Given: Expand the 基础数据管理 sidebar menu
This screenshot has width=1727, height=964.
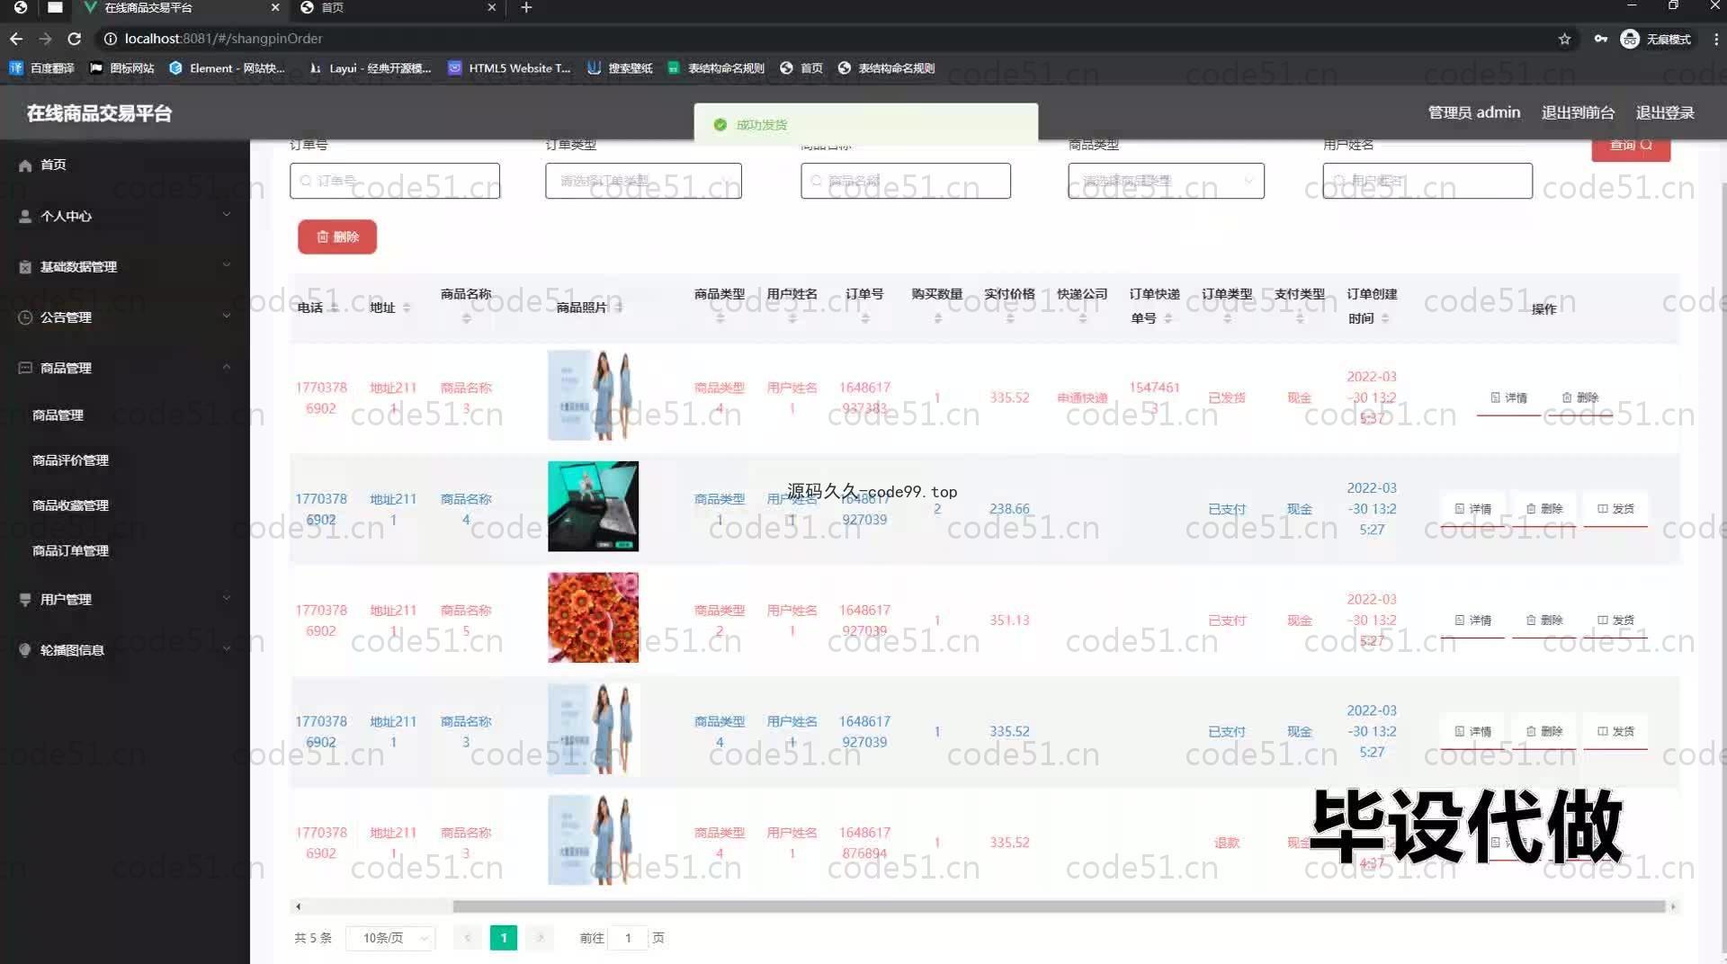Looking at the screenshot, I should pos(124,266).
